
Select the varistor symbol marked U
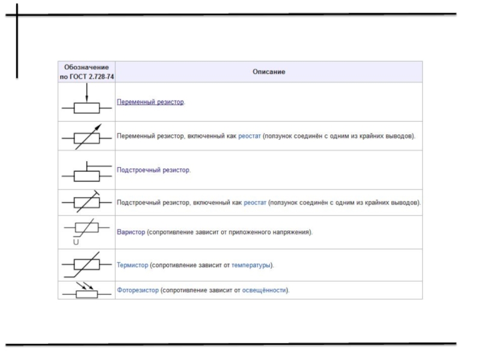87,232
